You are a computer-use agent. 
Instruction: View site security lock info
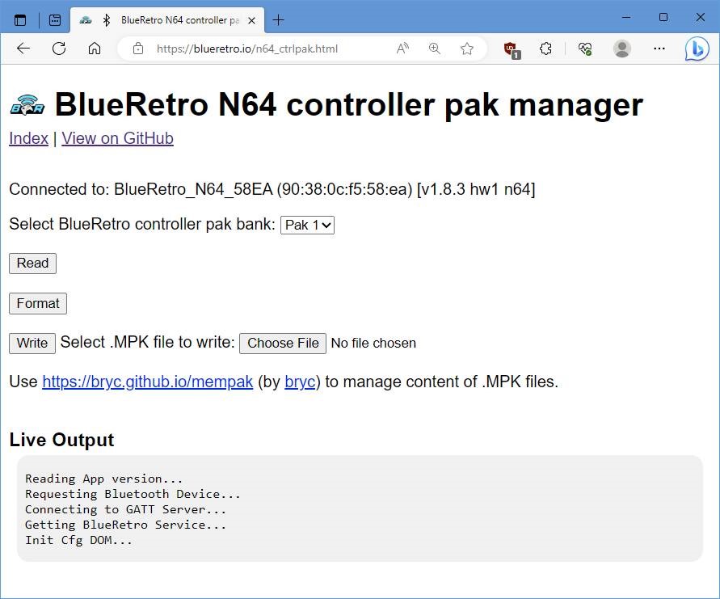138,49
